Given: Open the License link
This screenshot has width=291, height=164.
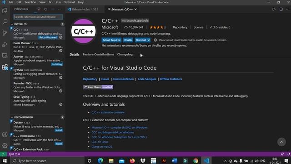Looking at the screenshot, I should coord(198,27).
